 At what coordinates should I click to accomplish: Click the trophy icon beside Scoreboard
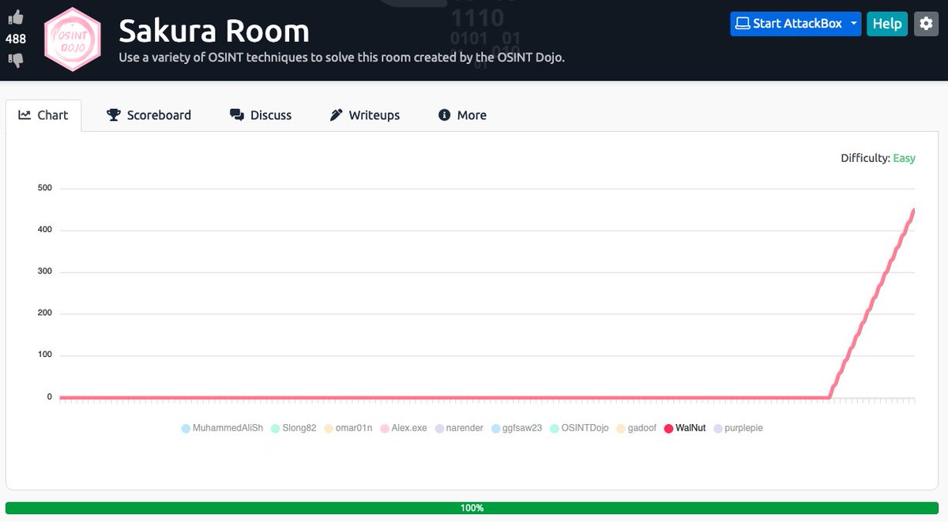click(113, 115)
